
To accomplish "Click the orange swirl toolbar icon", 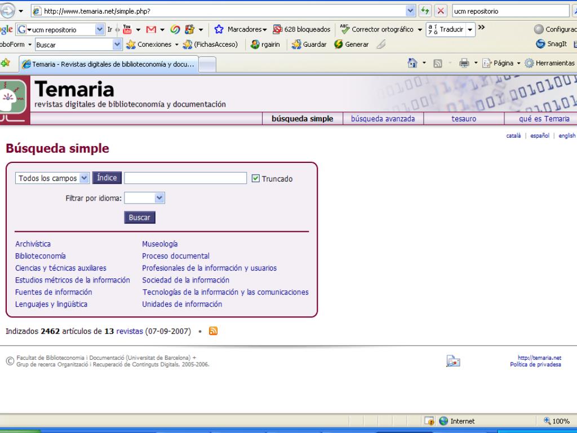I will point(175,29).
